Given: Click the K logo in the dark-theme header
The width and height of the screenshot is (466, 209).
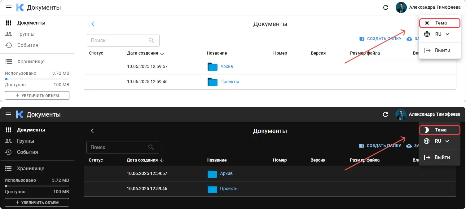Looking at the screenshot, I should 20,114.
